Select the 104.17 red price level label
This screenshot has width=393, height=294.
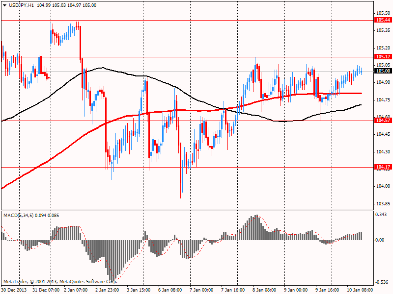383,167
